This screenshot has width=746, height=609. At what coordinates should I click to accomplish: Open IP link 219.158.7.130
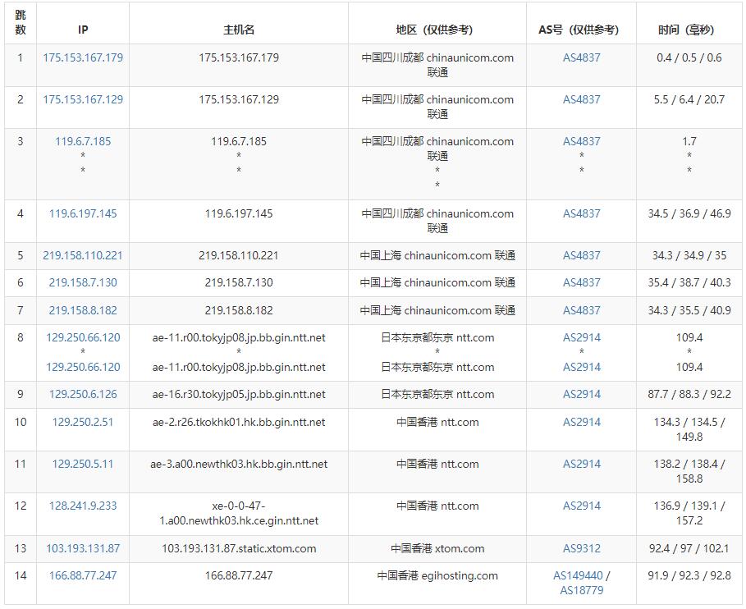pos(83,282)
